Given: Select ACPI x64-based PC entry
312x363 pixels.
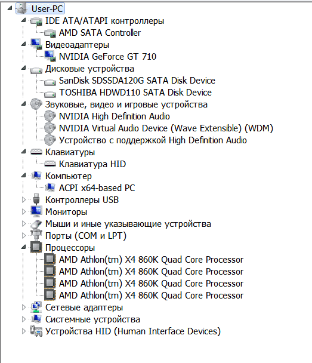Looking at the screenshot, I should [97, 187].
